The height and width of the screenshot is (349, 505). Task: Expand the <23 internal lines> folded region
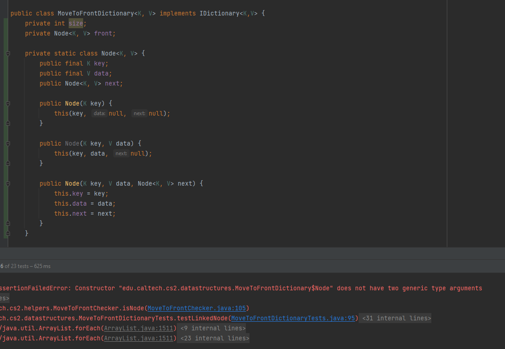(215, 339)
